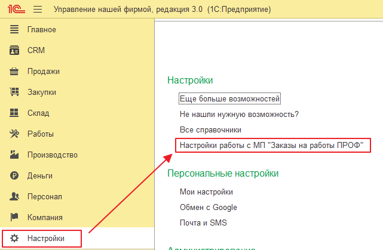Screen dimensions: 383x250
Task: Select the Работы section
Action: click(x=41, y=134)
